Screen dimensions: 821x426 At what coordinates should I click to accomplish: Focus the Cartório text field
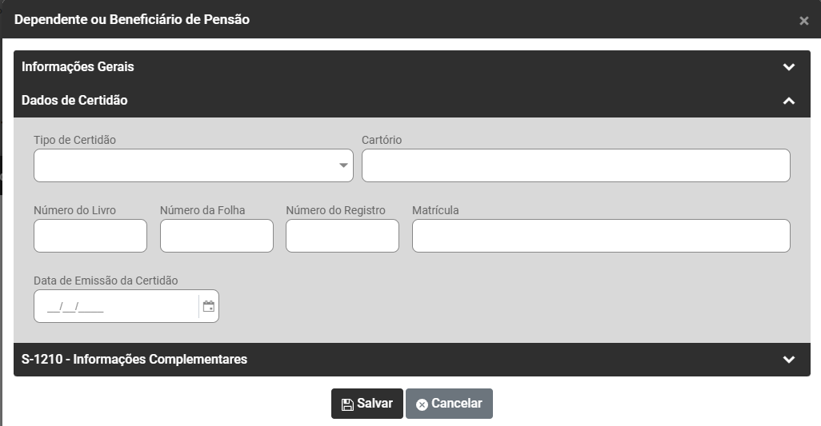[575, 165]
